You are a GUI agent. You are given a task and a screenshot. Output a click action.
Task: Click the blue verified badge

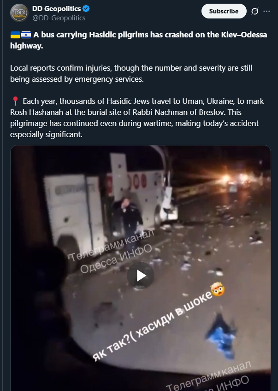tap(86, 9)
